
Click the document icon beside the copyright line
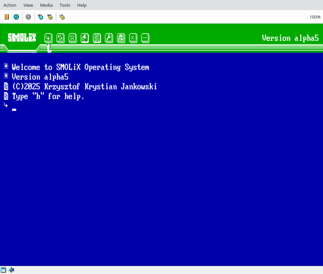click(6, 86)
